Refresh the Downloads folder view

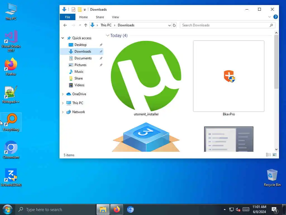[x=174, y=25]
